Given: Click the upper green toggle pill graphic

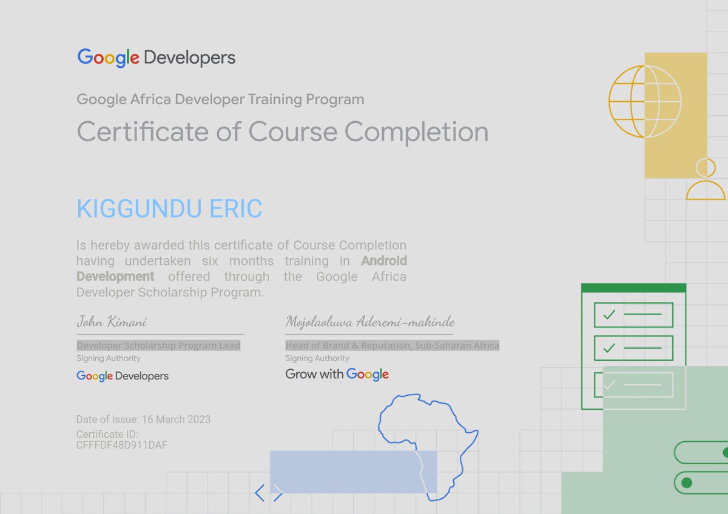Looking at the screenshot, I should pyautogui.click(x=701, y=452).
